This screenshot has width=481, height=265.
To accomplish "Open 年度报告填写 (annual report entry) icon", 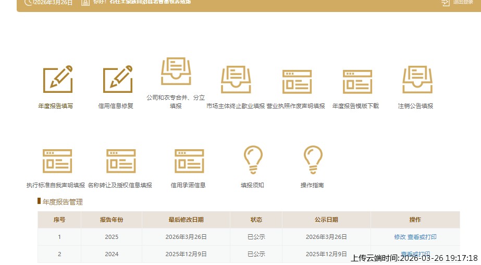I will point(57,80).
